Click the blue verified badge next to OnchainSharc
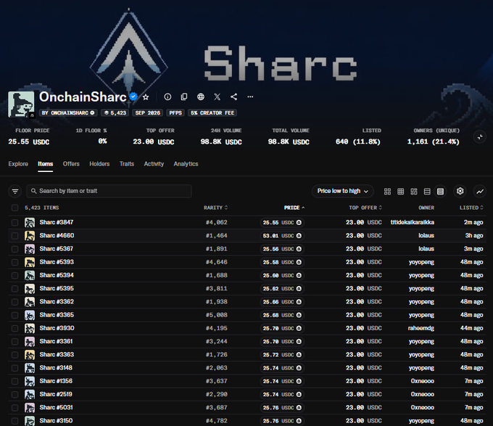The image size is (493, 426). [x=133, y=97]
